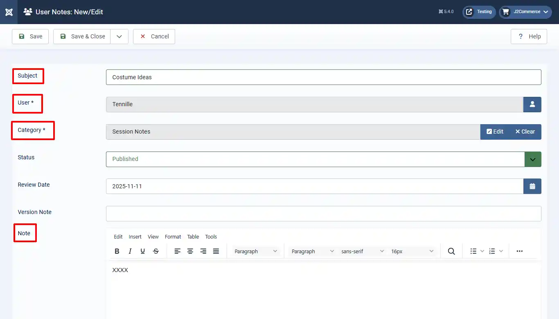Screen dimensions: 559x319
Task: Click in the note editor text area
Action: point(324,291)
